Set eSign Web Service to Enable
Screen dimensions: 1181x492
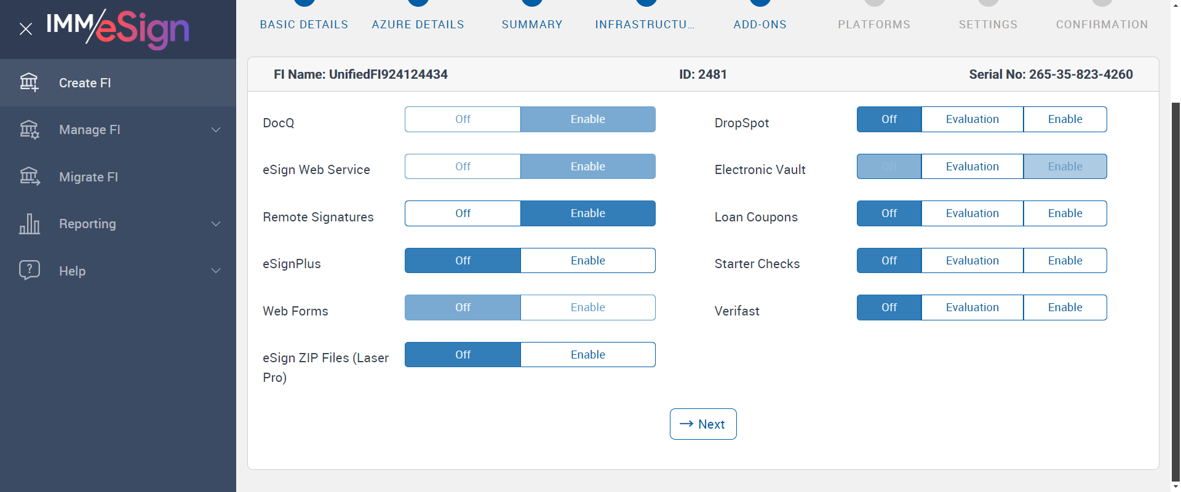588,167
